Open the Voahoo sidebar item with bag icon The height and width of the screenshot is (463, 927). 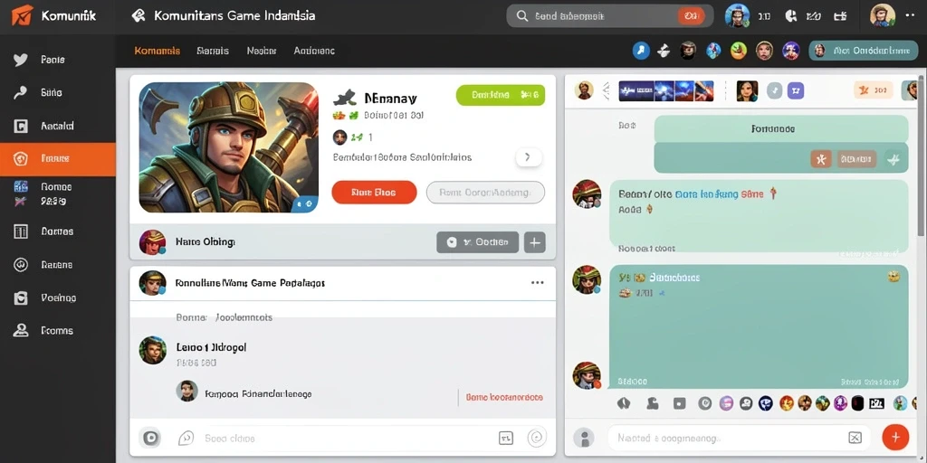58,298
